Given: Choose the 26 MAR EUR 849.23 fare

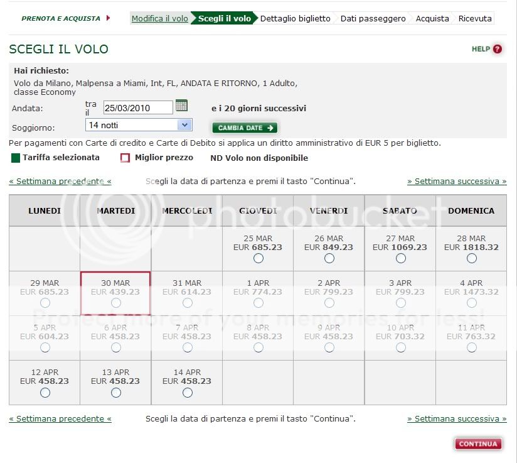Looking at the screenshot, I should [x=329, y=258].
